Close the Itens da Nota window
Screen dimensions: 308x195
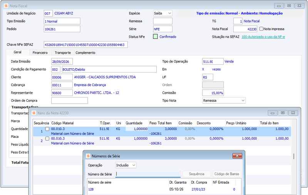click(x=293, y=113)
